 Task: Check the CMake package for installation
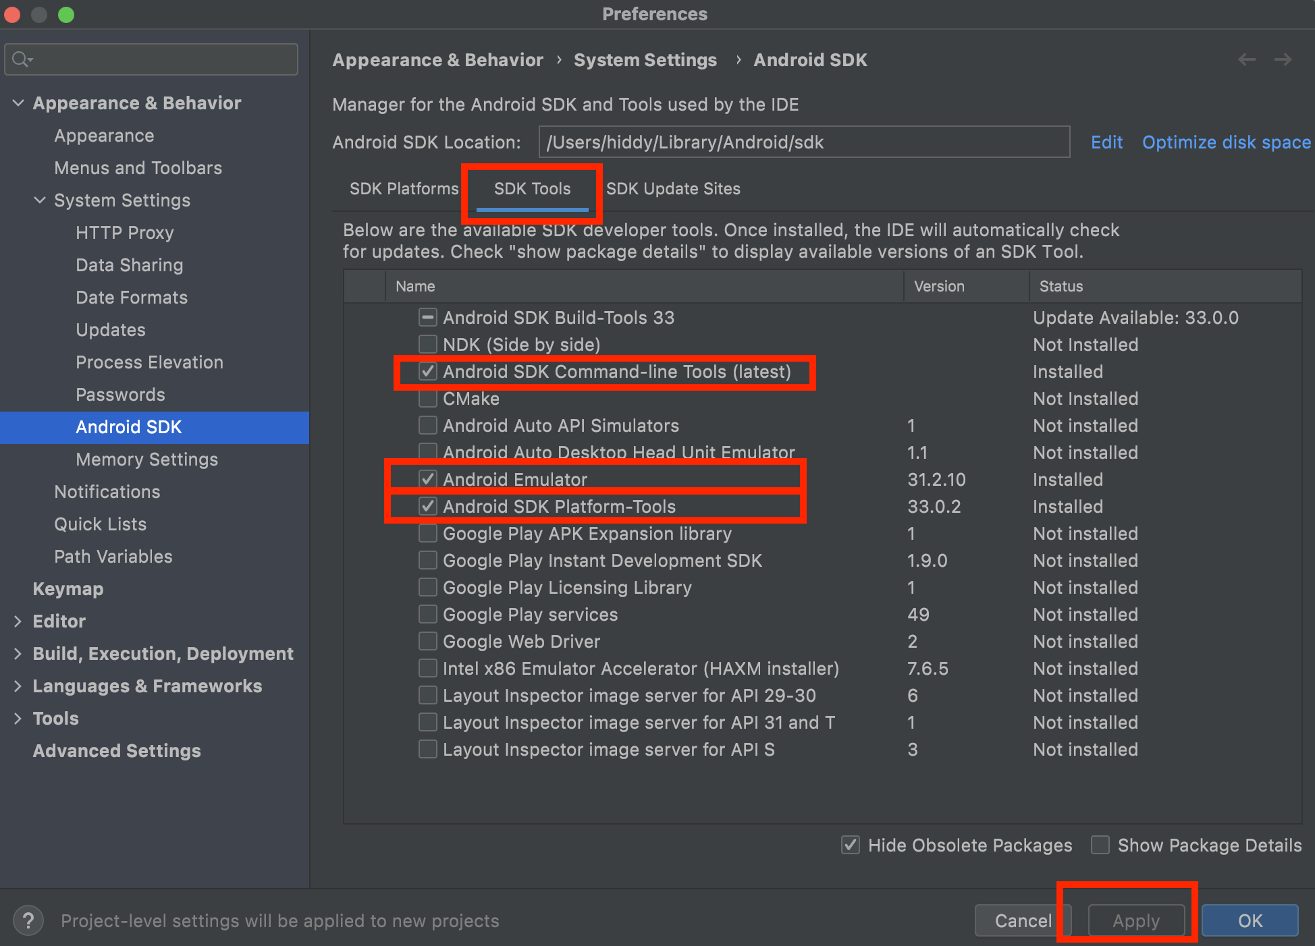(x=427, y=398)
